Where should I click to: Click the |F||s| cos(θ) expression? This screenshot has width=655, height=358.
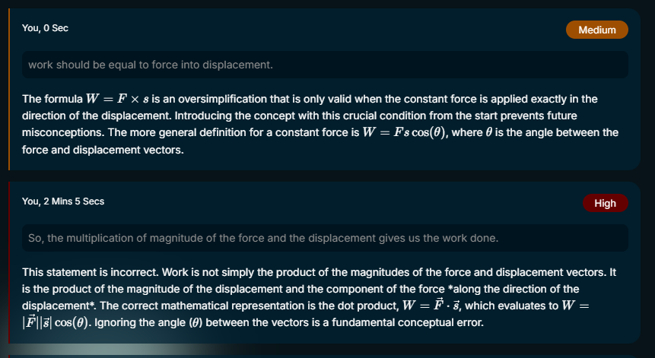tap(69, 322)
